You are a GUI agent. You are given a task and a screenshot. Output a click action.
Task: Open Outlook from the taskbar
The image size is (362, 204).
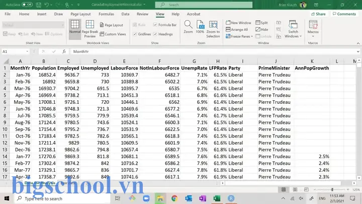(189, 198)
